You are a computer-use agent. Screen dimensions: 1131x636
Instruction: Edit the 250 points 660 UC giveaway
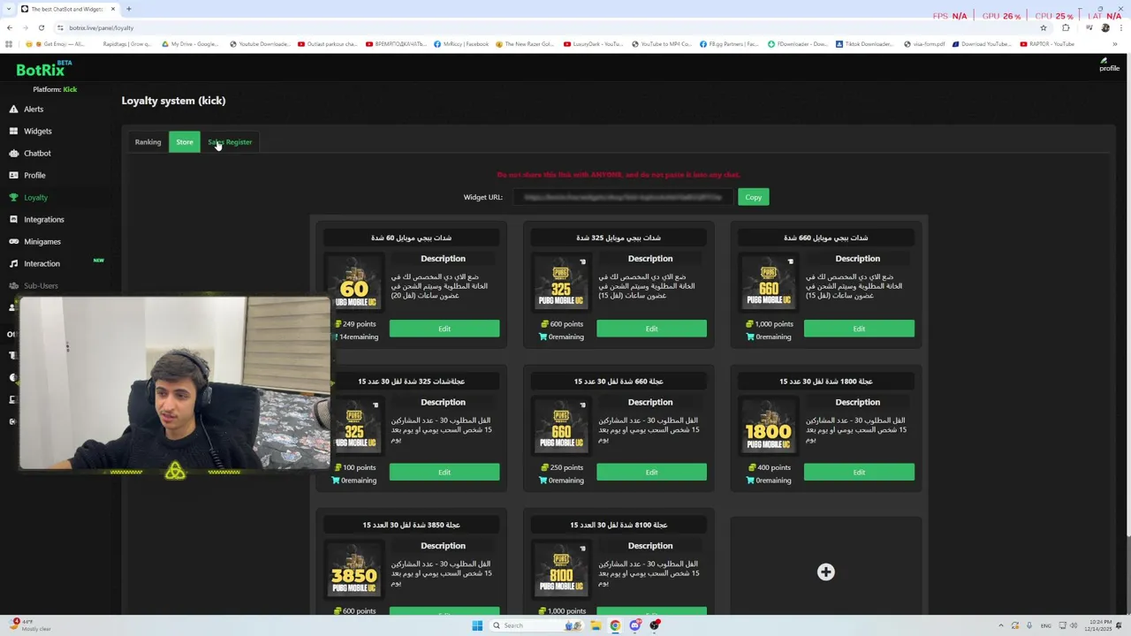(651, 472)
